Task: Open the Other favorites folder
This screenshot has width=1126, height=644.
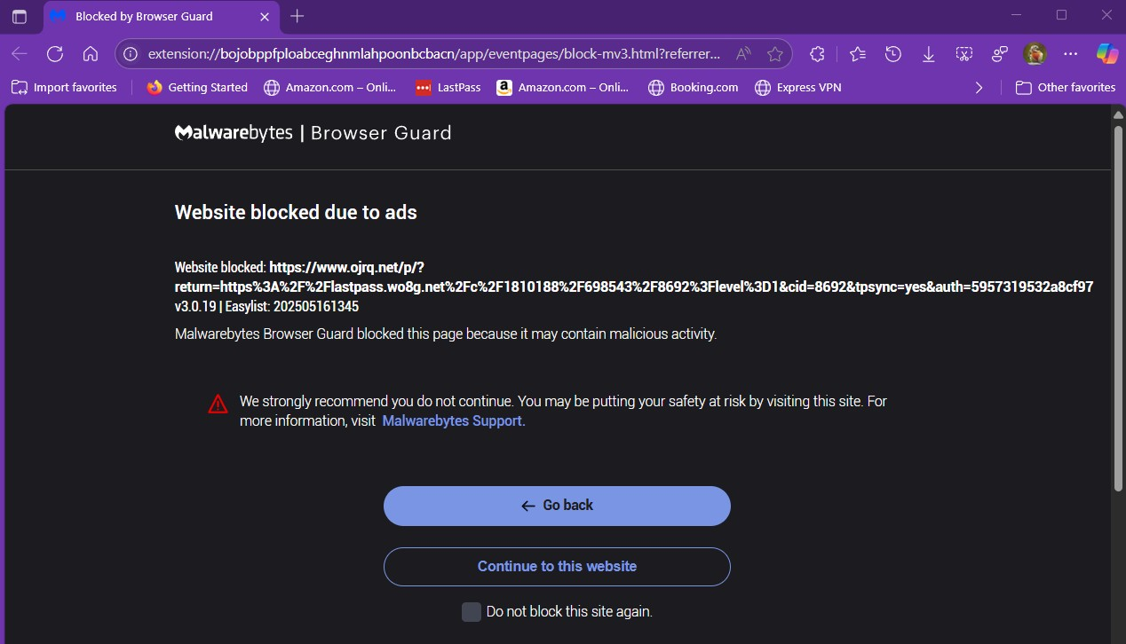Action: pos(1066,87)
